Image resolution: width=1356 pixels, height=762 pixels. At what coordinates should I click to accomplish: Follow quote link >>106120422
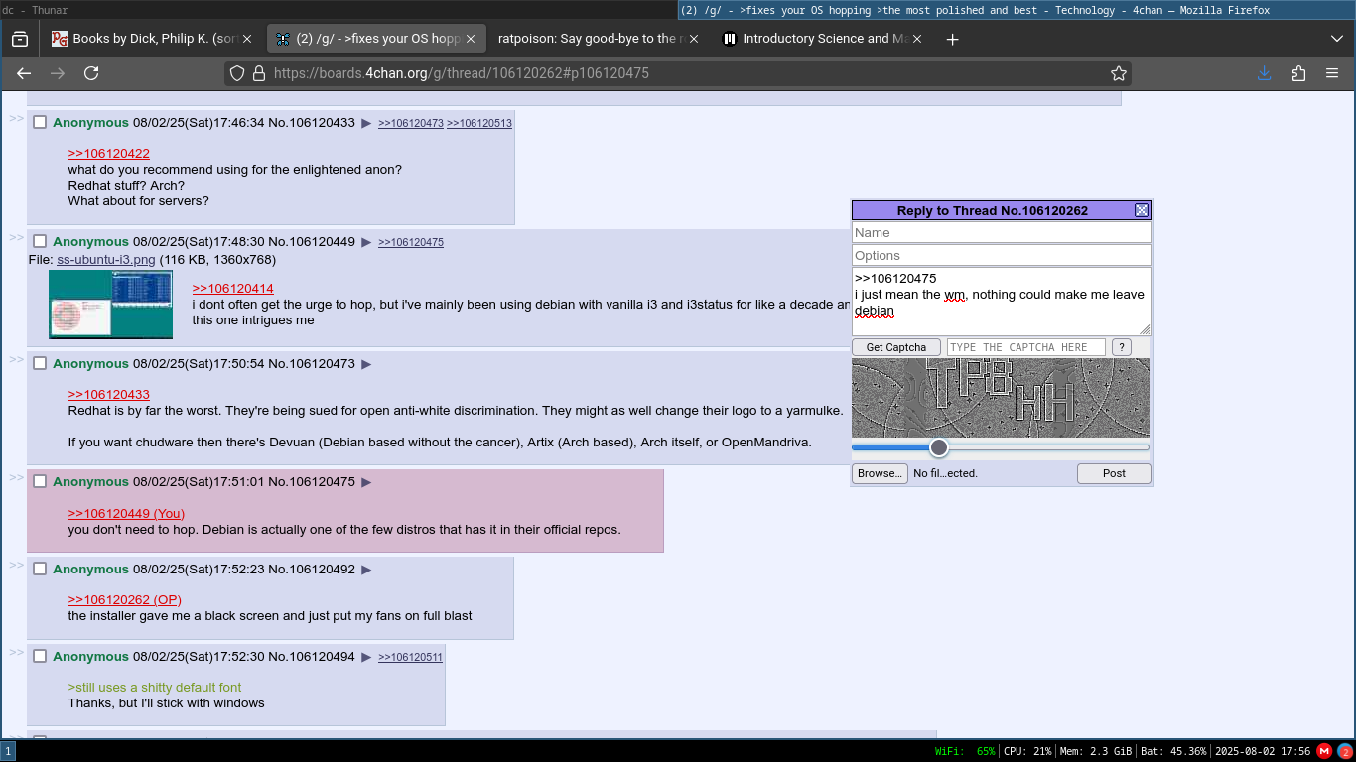pyautogui.click(x=109, y=154)
